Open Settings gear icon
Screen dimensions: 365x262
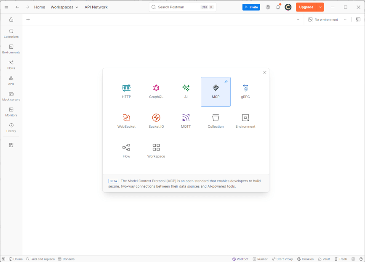pos(268,7)
